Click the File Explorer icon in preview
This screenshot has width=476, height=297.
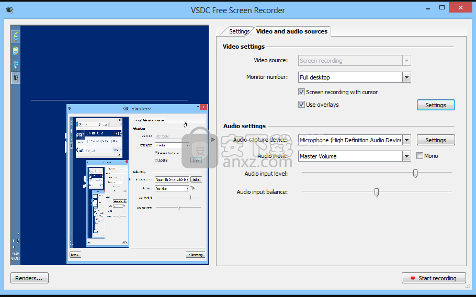16,50
